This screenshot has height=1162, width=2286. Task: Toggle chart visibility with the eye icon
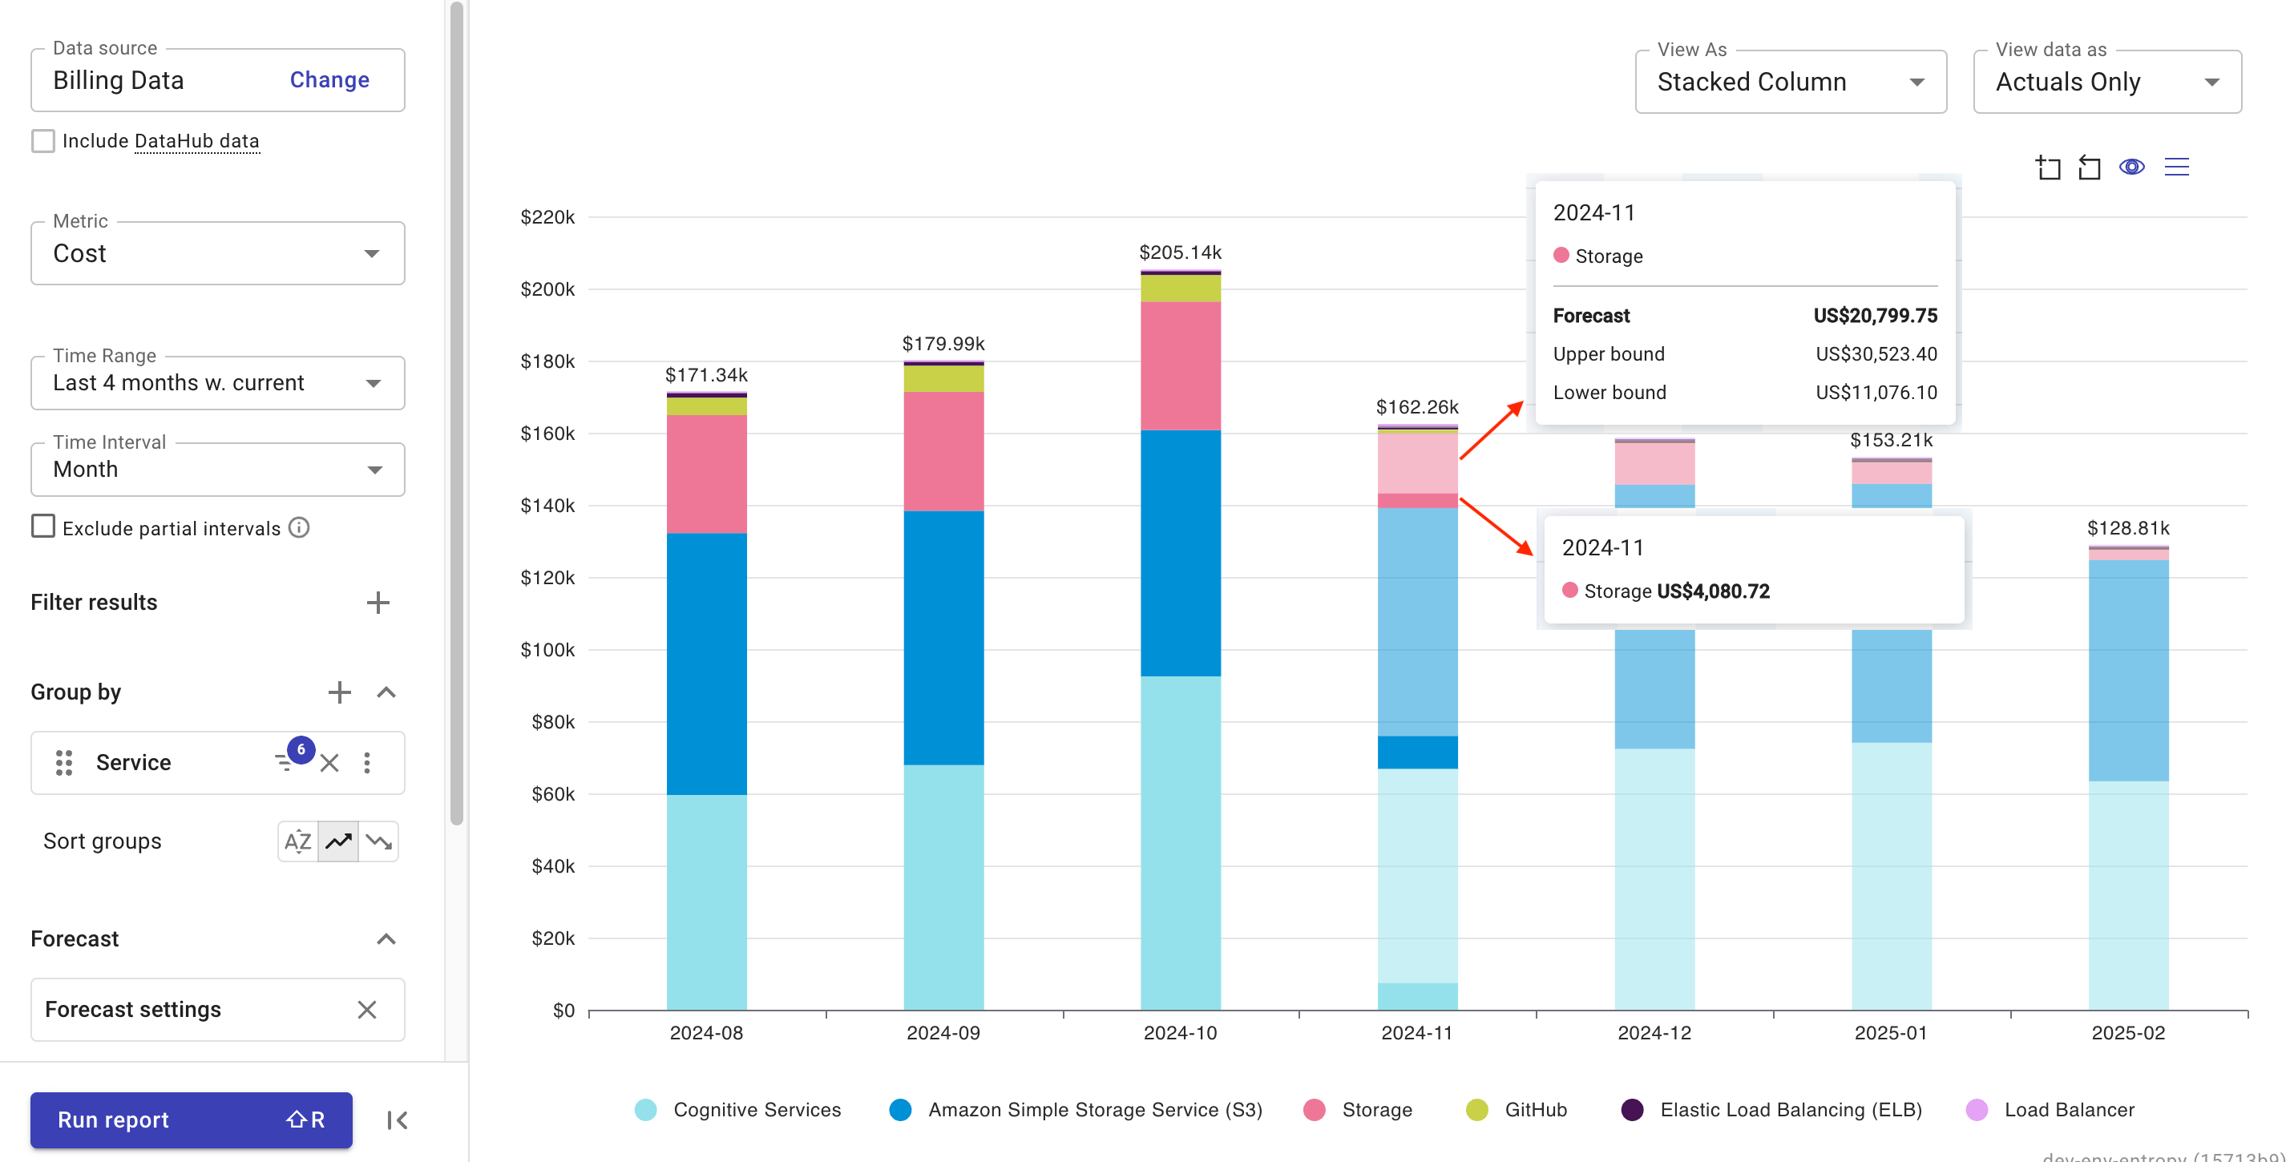2132,167
